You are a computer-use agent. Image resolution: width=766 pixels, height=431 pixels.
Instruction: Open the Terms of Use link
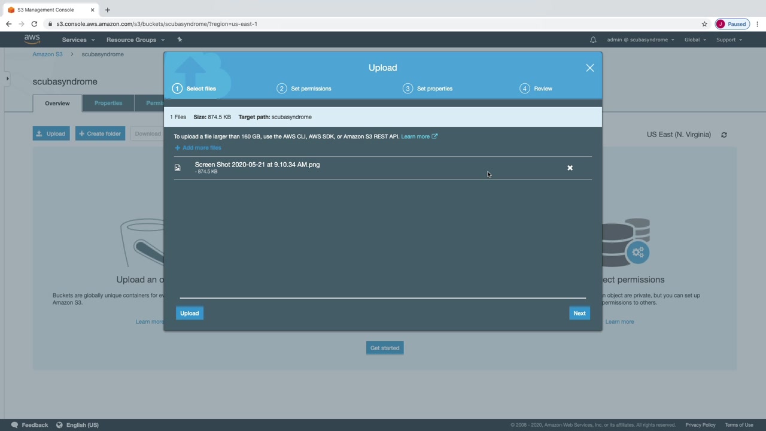click(x=739, y=425)
